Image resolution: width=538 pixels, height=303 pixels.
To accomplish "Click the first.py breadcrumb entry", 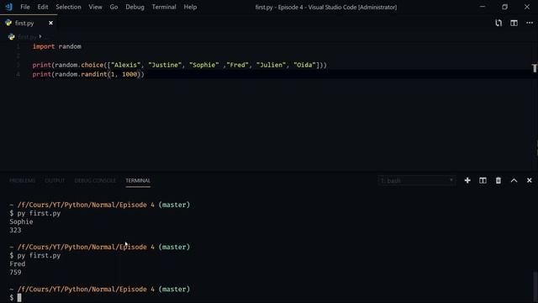I will point(27,37).
